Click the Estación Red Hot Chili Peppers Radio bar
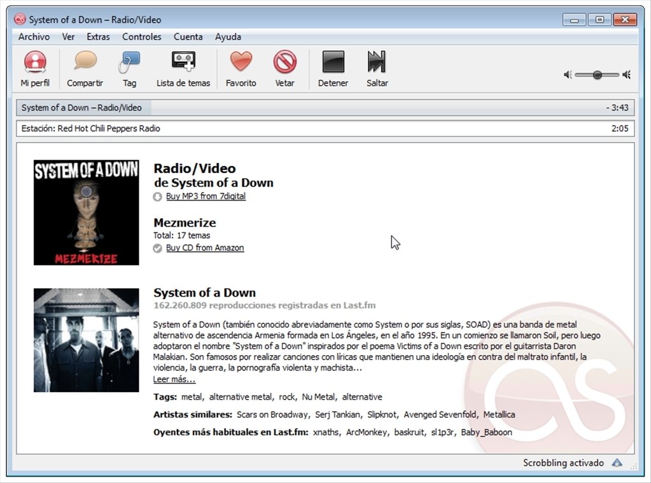651x483 pixels. point(325,129)
